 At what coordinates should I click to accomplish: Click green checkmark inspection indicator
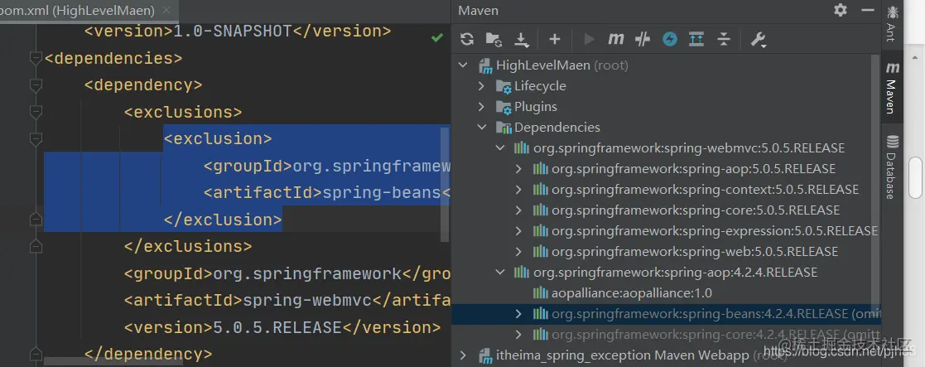tap(437, 38)
